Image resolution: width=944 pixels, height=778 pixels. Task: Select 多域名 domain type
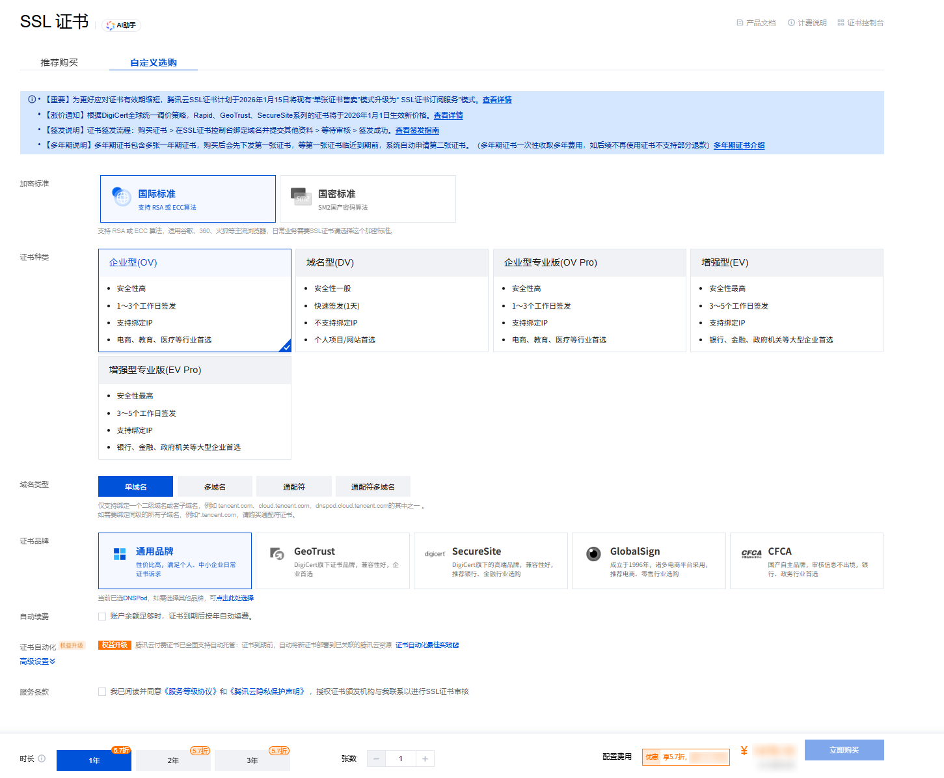click(215, 486)
